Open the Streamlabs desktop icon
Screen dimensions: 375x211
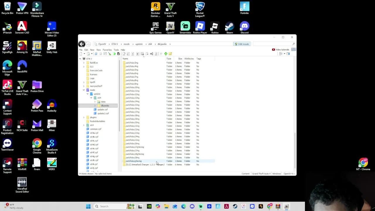click(185, 28)
